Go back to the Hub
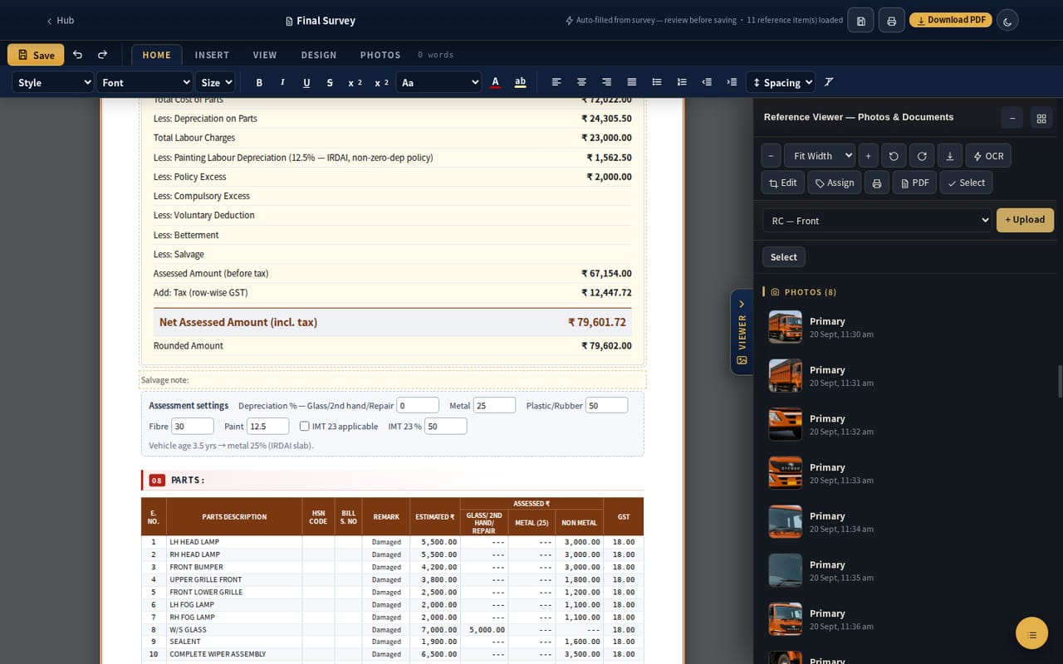This screenshot has width=1063, height=664. click(x=60, y=21)
